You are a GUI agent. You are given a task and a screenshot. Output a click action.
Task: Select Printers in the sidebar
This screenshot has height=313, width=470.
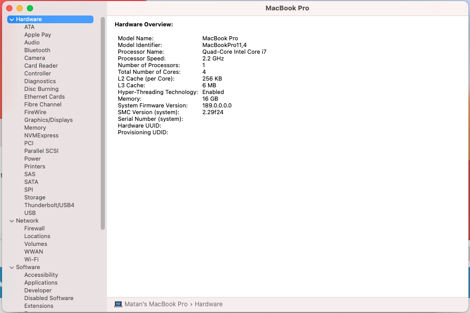pyautogui.click(x=35, y=166)
